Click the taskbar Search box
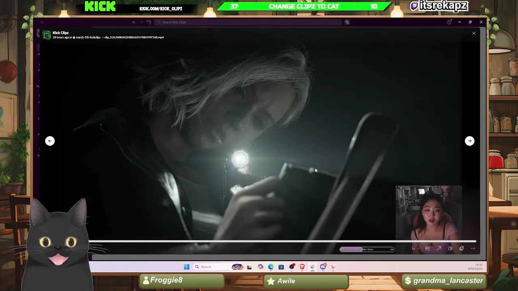The width and height of the screenshot is (518, 291). [219, 267]
